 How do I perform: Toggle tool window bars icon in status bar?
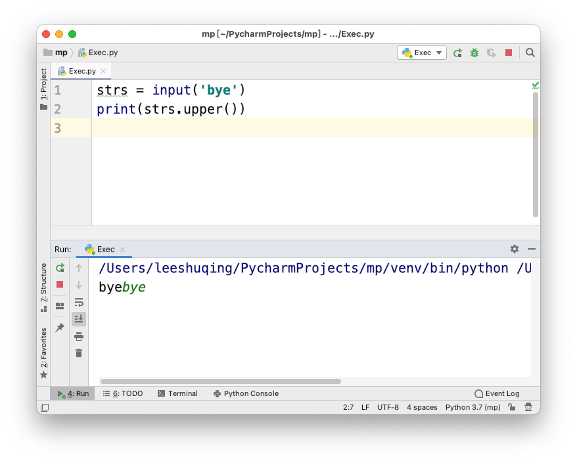point(45,407)
